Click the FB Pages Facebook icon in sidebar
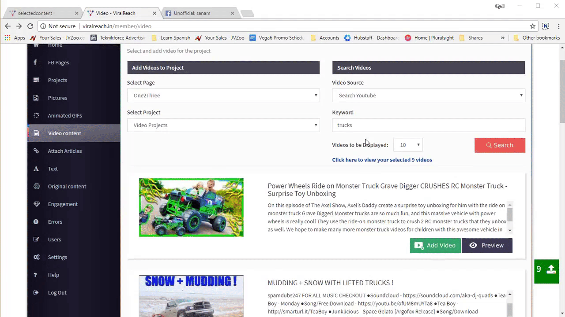This screenshot has width=565, height=317. coord(35,63)
